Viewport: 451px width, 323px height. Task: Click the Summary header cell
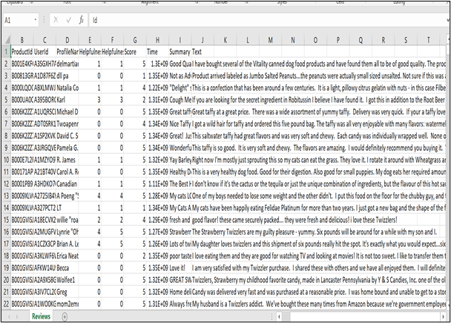[180, 52]
